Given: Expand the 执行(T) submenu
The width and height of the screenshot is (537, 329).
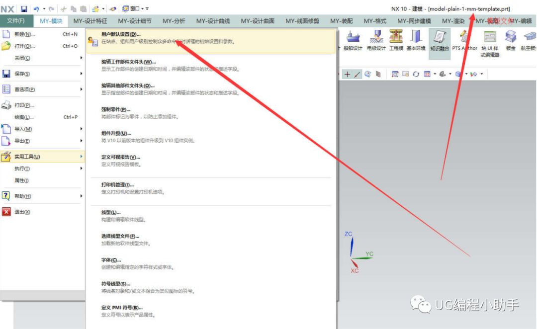Looking at the screenshot, I should tap(42, 168).
